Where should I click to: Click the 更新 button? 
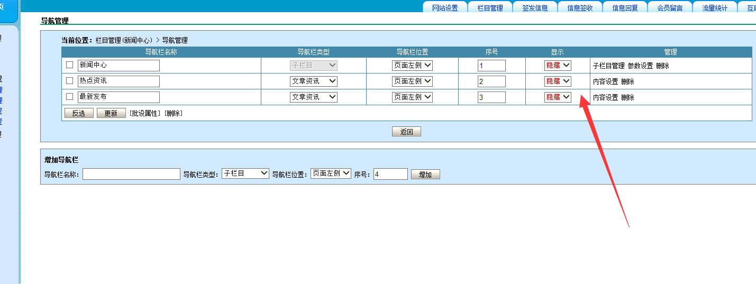pos(111,113)
